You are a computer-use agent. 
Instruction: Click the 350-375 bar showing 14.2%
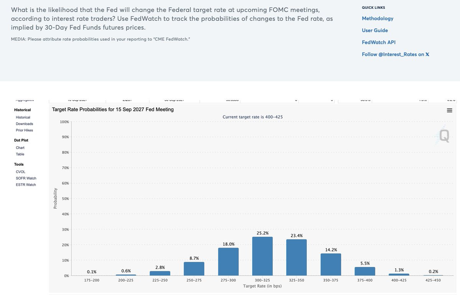point(331,265)
